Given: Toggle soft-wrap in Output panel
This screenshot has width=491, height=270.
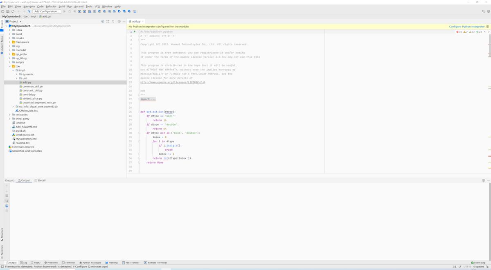Looking at the screenshot, I should pyautogui.click(x=7, y=196).
